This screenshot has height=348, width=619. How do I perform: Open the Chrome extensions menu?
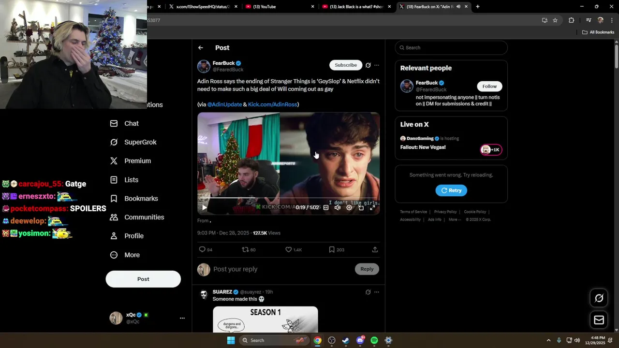[x=571, y=20]
